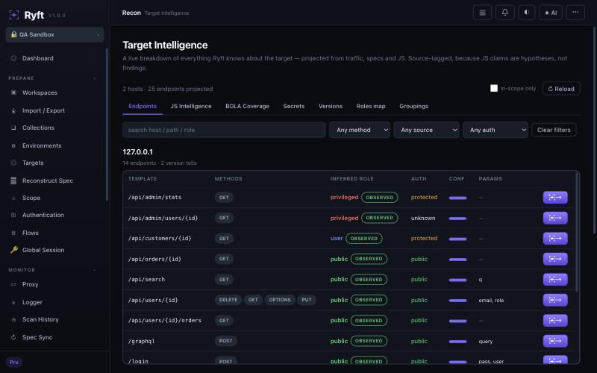Screen dimensions: 597x373
Task: Open the Any auth dropdown
Action: pos(496,130)
